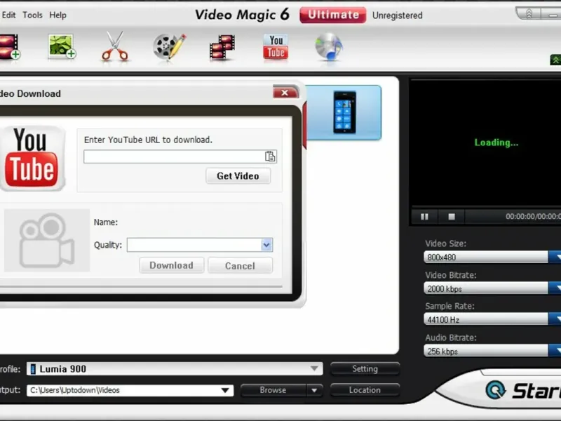Click the green double-arrow collapse icon
Image resolution: width=561 pixels, height=421 pixels.
click(555, 60)
